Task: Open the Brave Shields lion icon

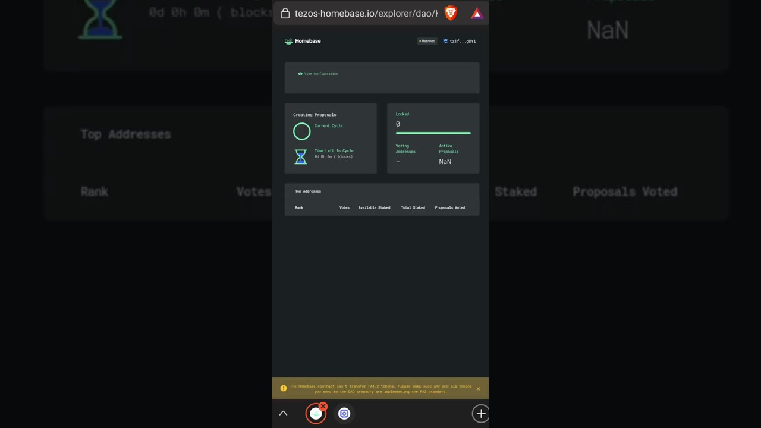Action: point(451,13)
